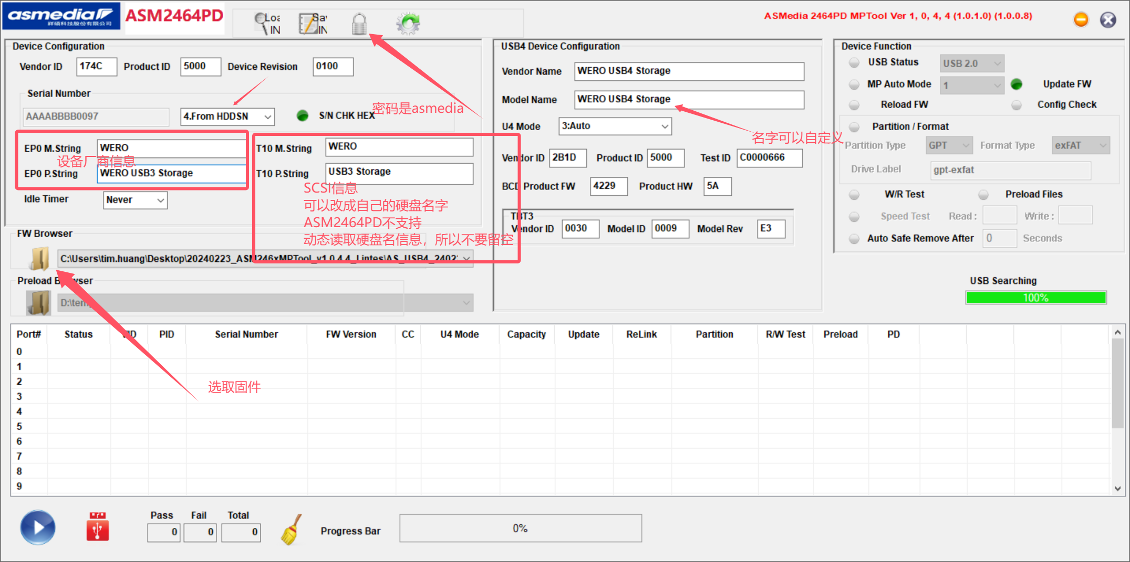Select port 0 row in table
This screenshot has width=1130, height=562.
click(x=560, y=352)
